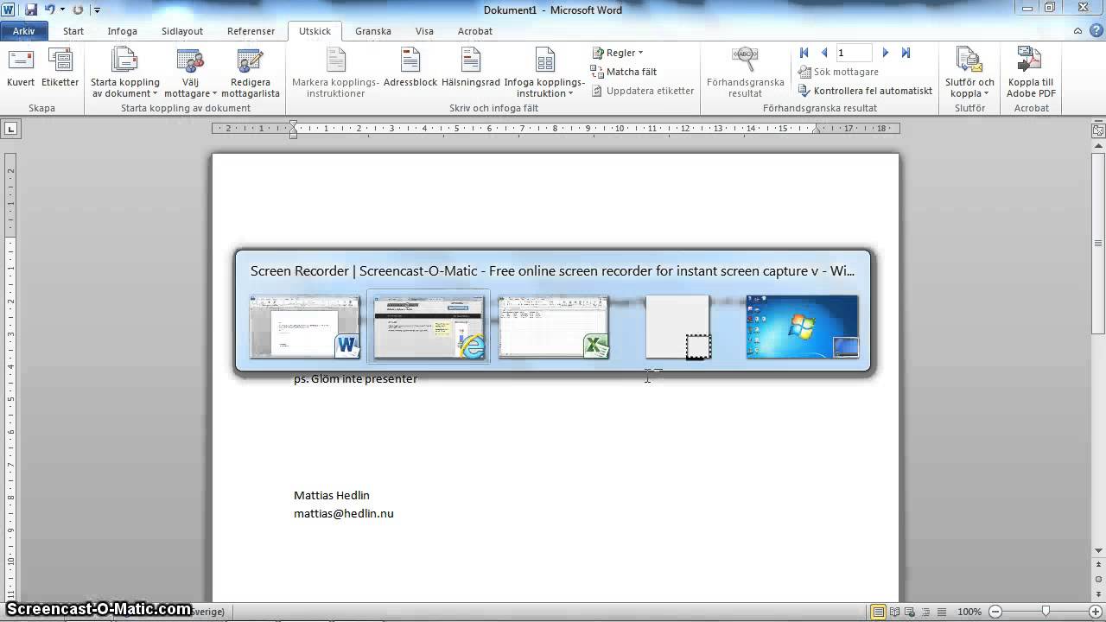Image resolution: width=1106 pixels, height=622 pixels.
Task: Open the Etiketter labels tool
Action: 60,68
